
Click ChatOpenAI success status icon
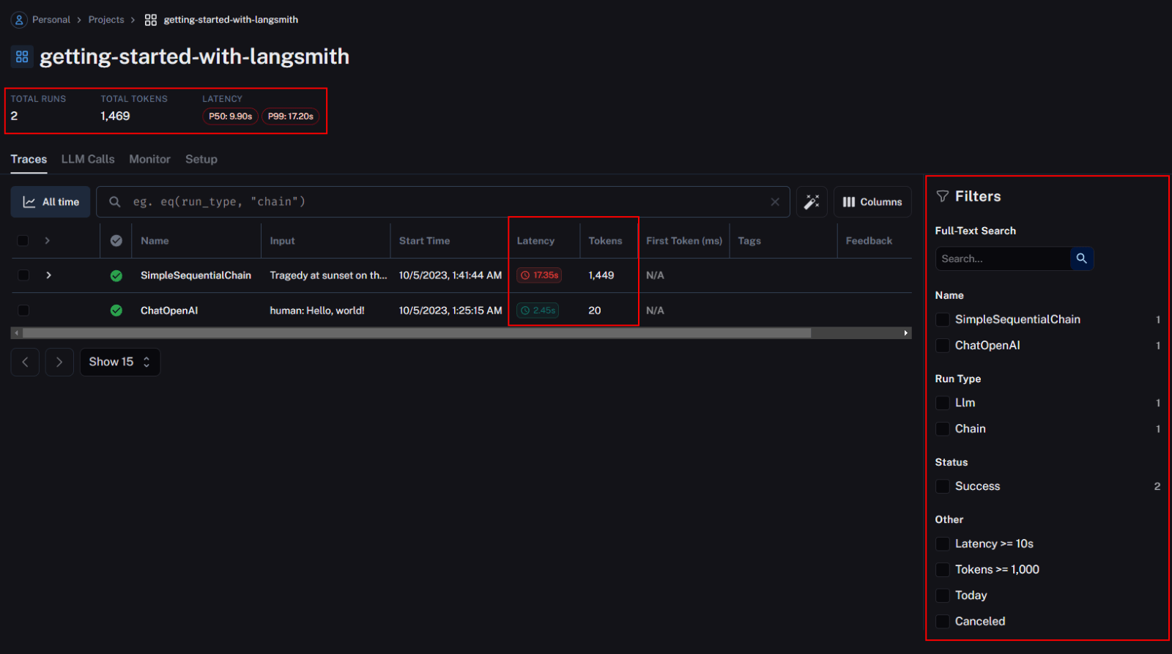coord(116,311)
